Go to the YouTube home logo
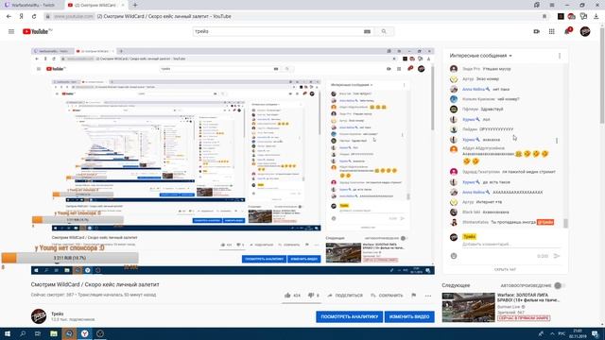605x340 pixels. [x=37, y=31]
